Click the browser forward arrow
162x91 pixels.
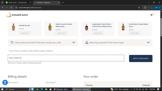coord(7,8)
